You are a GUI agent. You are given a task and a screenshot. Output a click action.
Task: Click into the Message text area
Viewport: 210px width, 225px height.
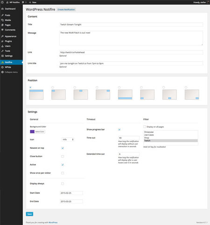131,38
